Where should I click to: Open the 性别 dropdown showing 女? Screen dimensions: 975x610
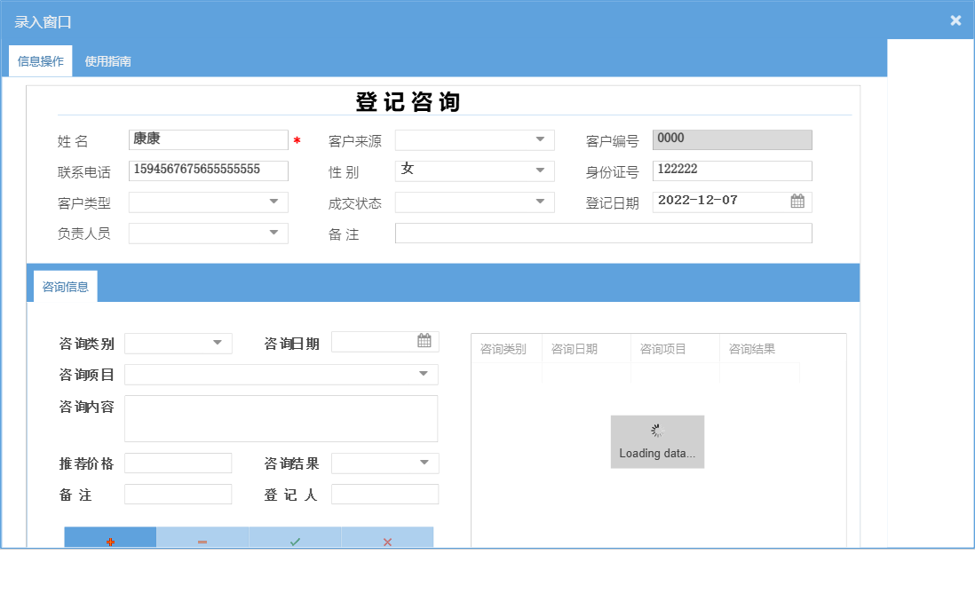[542, 170]
